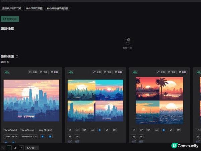Screen dimensions: 201x151
Task: Click the 成功 status badge on the first card
Action: (7, 72)
